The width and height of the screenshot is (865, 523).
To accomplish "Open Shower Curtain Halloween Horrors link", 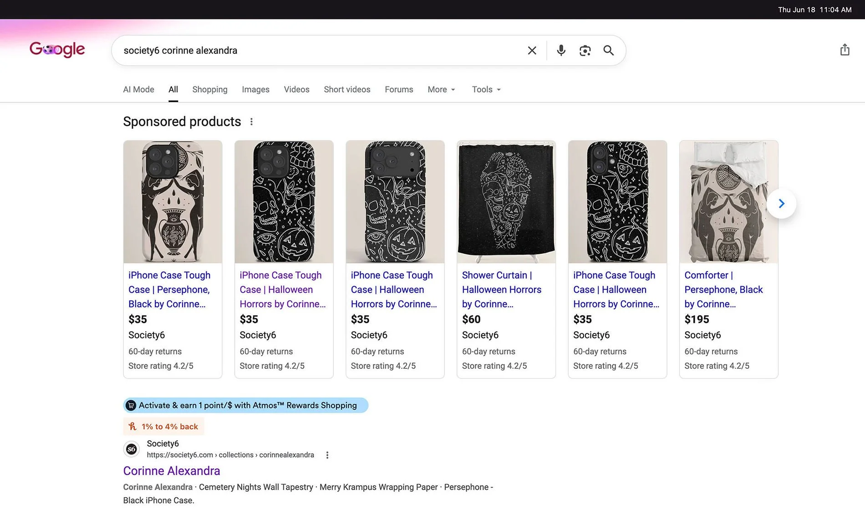I will (502, 290).
